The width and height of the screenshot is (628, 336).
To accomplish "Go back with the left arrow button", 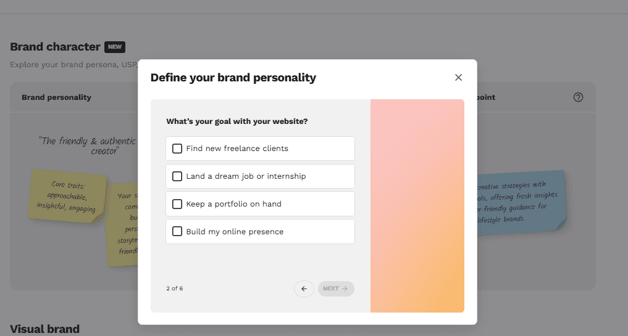I will (304, 289).
